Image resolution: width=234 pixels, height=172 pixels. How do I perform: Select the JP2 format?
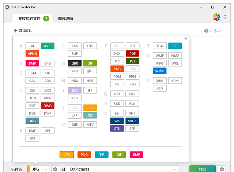[x=75, y=108]
